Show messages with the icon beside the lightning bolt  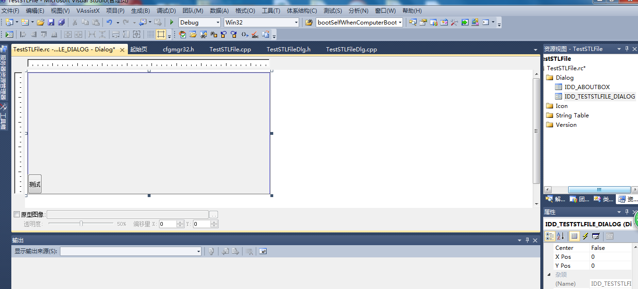tap(596, 236)
